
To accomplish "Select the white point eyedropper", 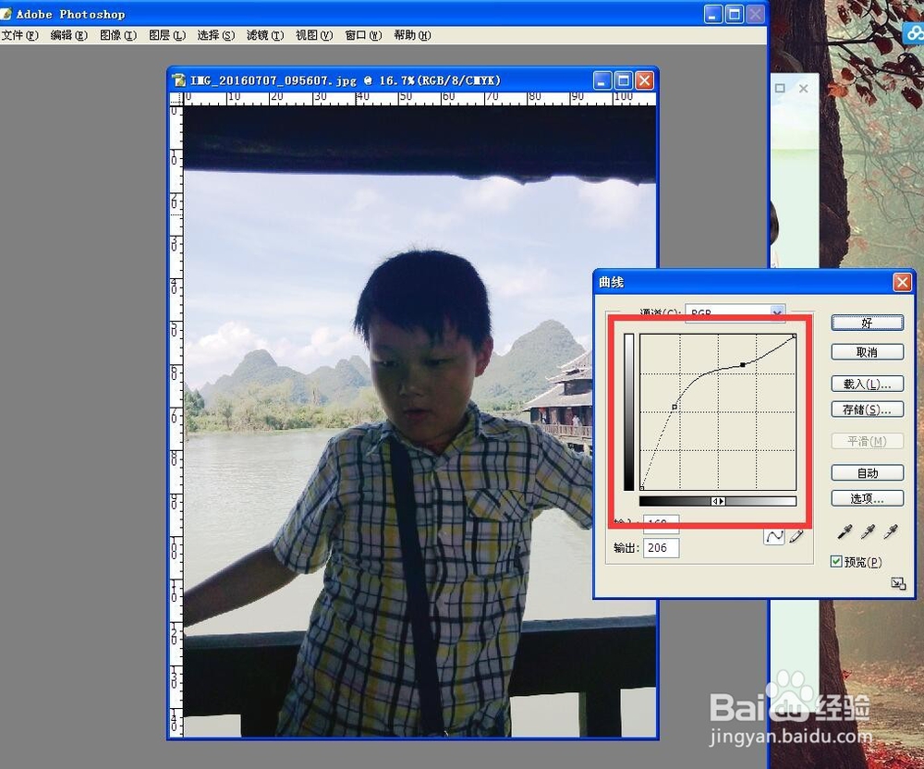I will coord(891,532).
